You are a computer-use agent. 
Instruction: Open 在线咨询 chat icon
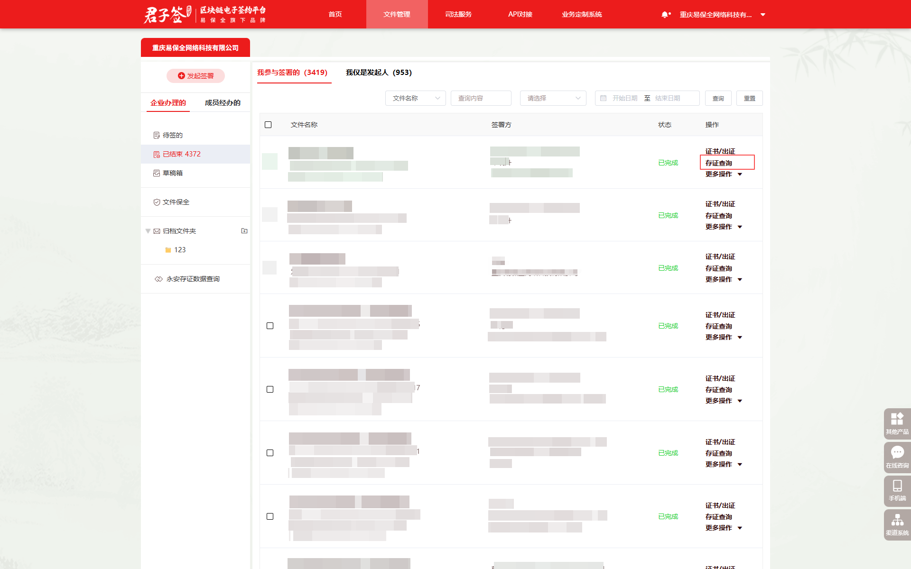[897, 456]
